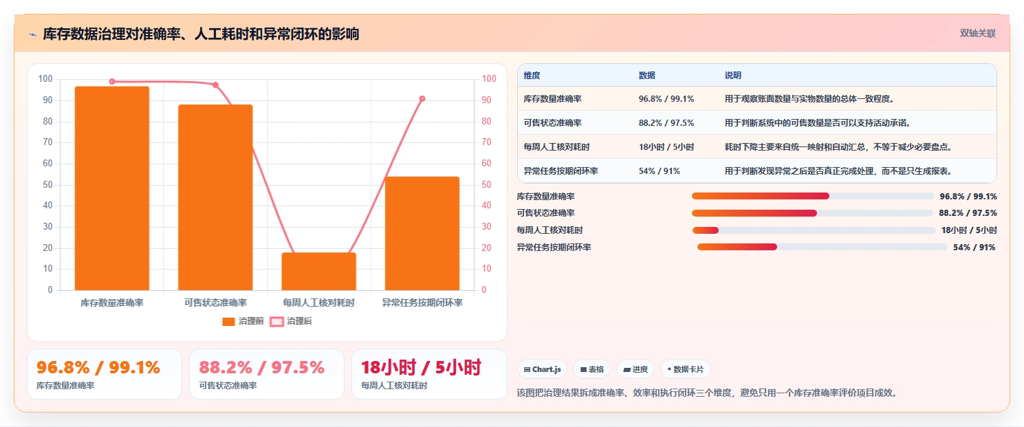Click the x-axis label 每周人工核对耗时

[319, 303]
